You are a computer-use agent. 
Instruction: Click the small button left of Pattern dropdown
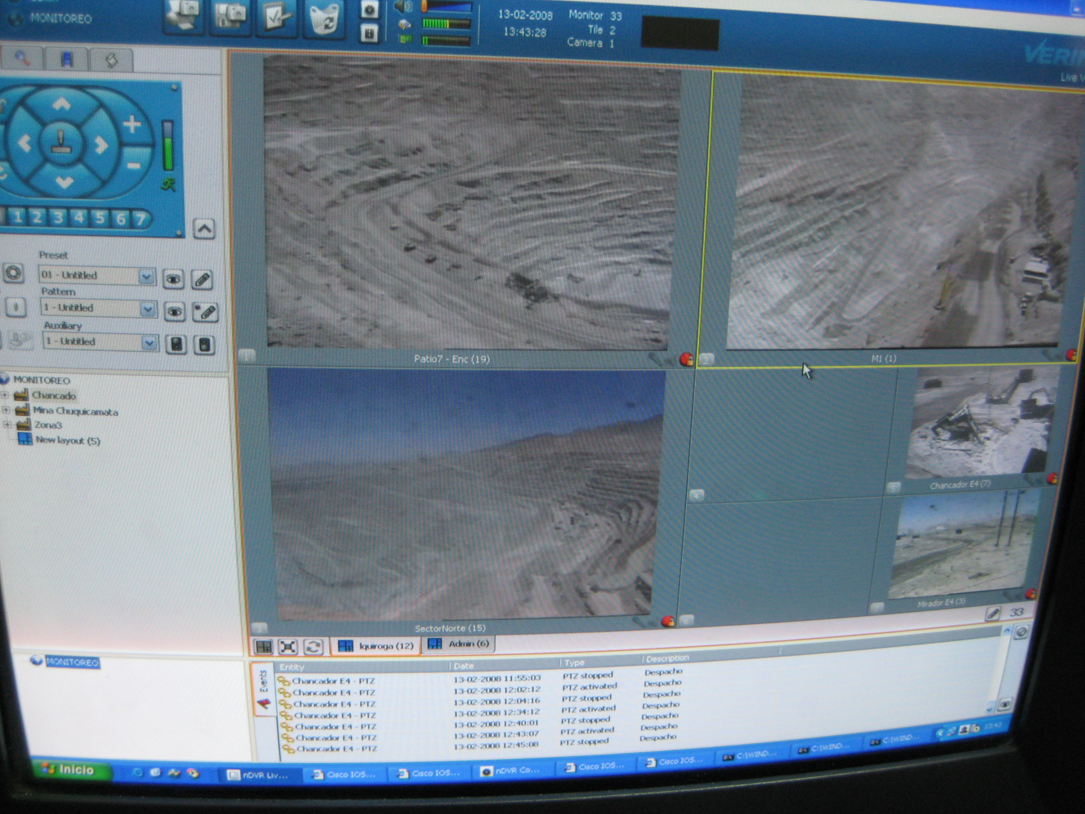pos(16,307)
